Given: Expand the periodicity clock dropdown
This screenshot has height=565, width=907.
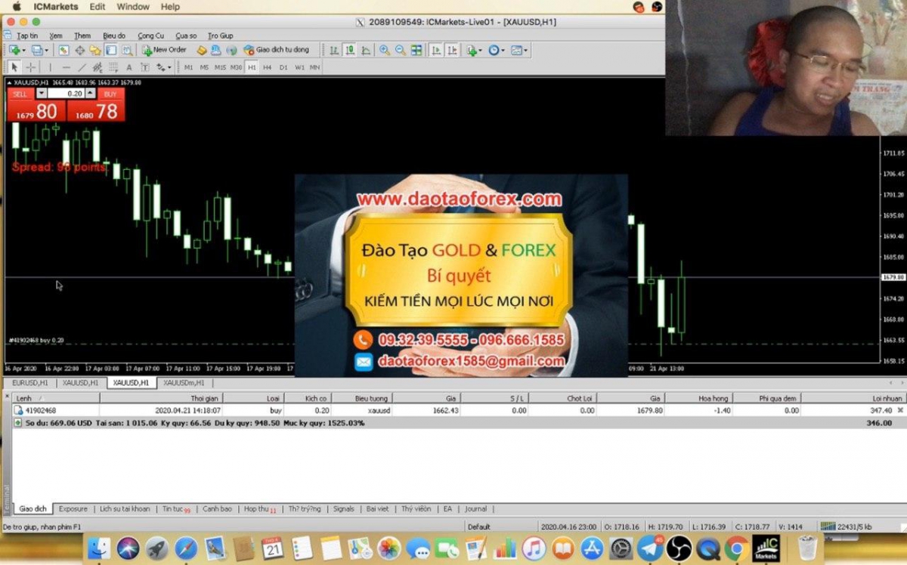Looking at the screenshot, I should click(x=503, y=51).
